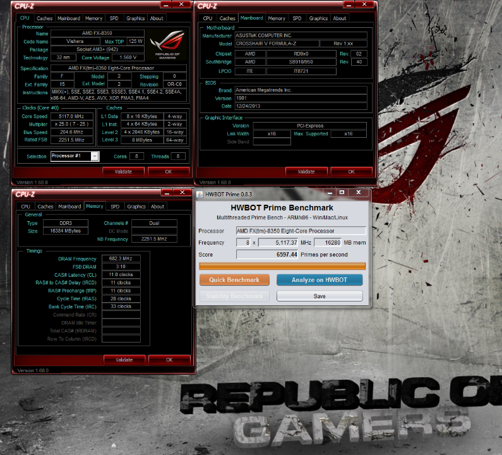502x455 pixels.
Task: Open the Processor #1 selection dropdown
Action: tap(95, 156)
